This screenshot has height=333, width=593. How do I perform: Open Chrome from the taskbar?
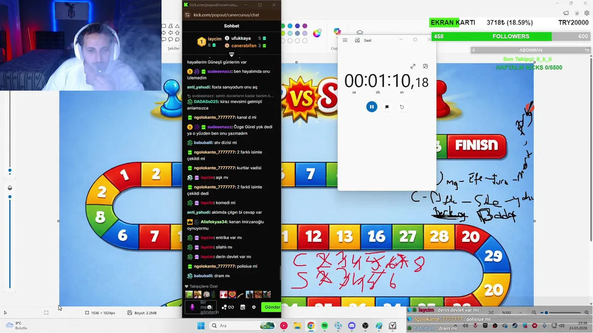pos(311,326)
